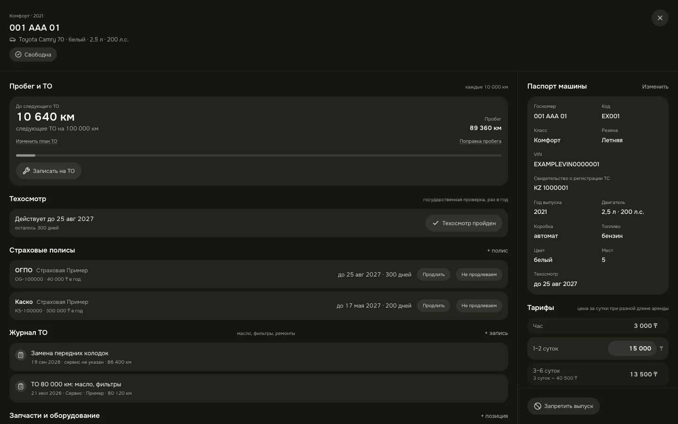The height and width of the screenshot is (424, 678).
Task: Click Продлить for the ОГПО policy
Action: 434,275
